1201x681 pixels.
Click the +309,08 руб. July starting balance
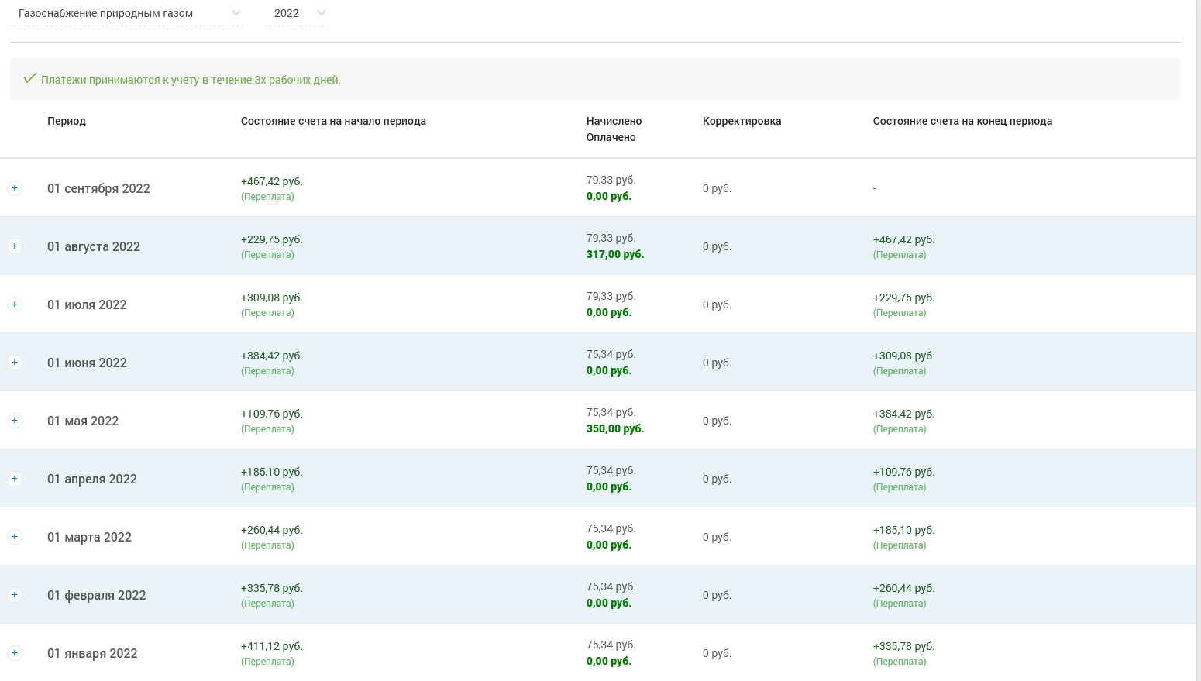coord(272,298)
